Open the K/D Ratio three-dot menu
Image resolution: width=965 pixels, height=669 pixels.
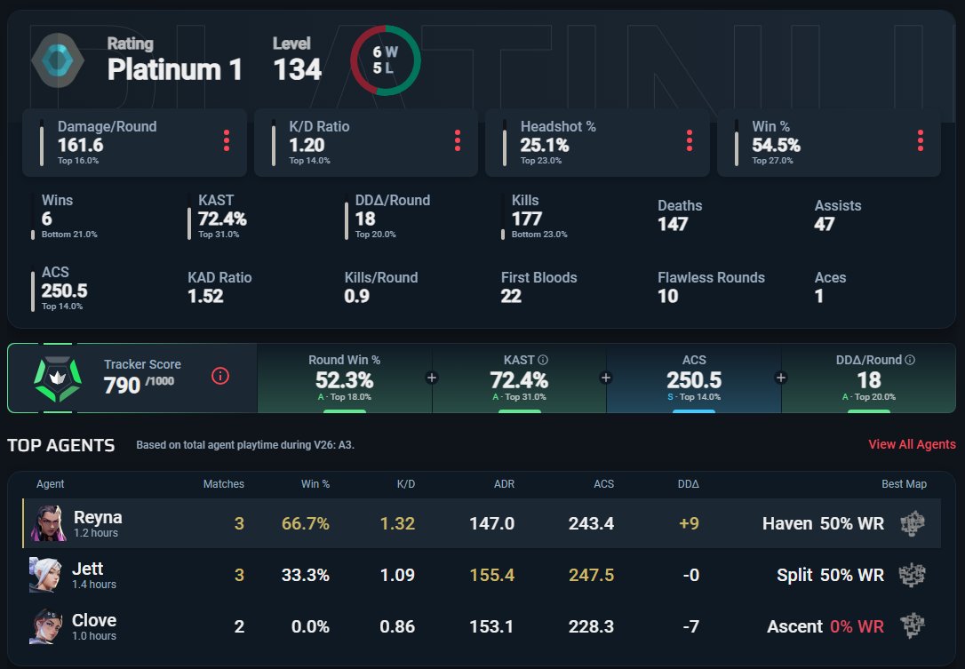coord(458,141)
